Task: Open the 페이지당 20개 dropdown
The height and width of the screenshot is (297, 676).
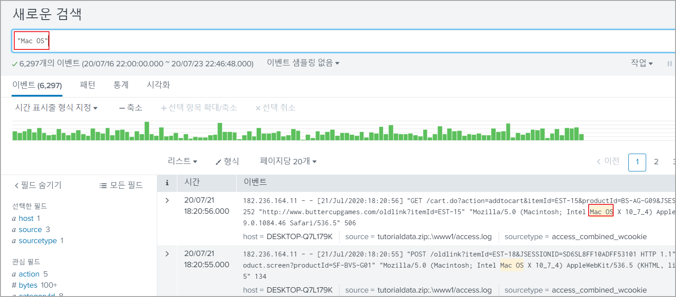Action: coord(288,161)
